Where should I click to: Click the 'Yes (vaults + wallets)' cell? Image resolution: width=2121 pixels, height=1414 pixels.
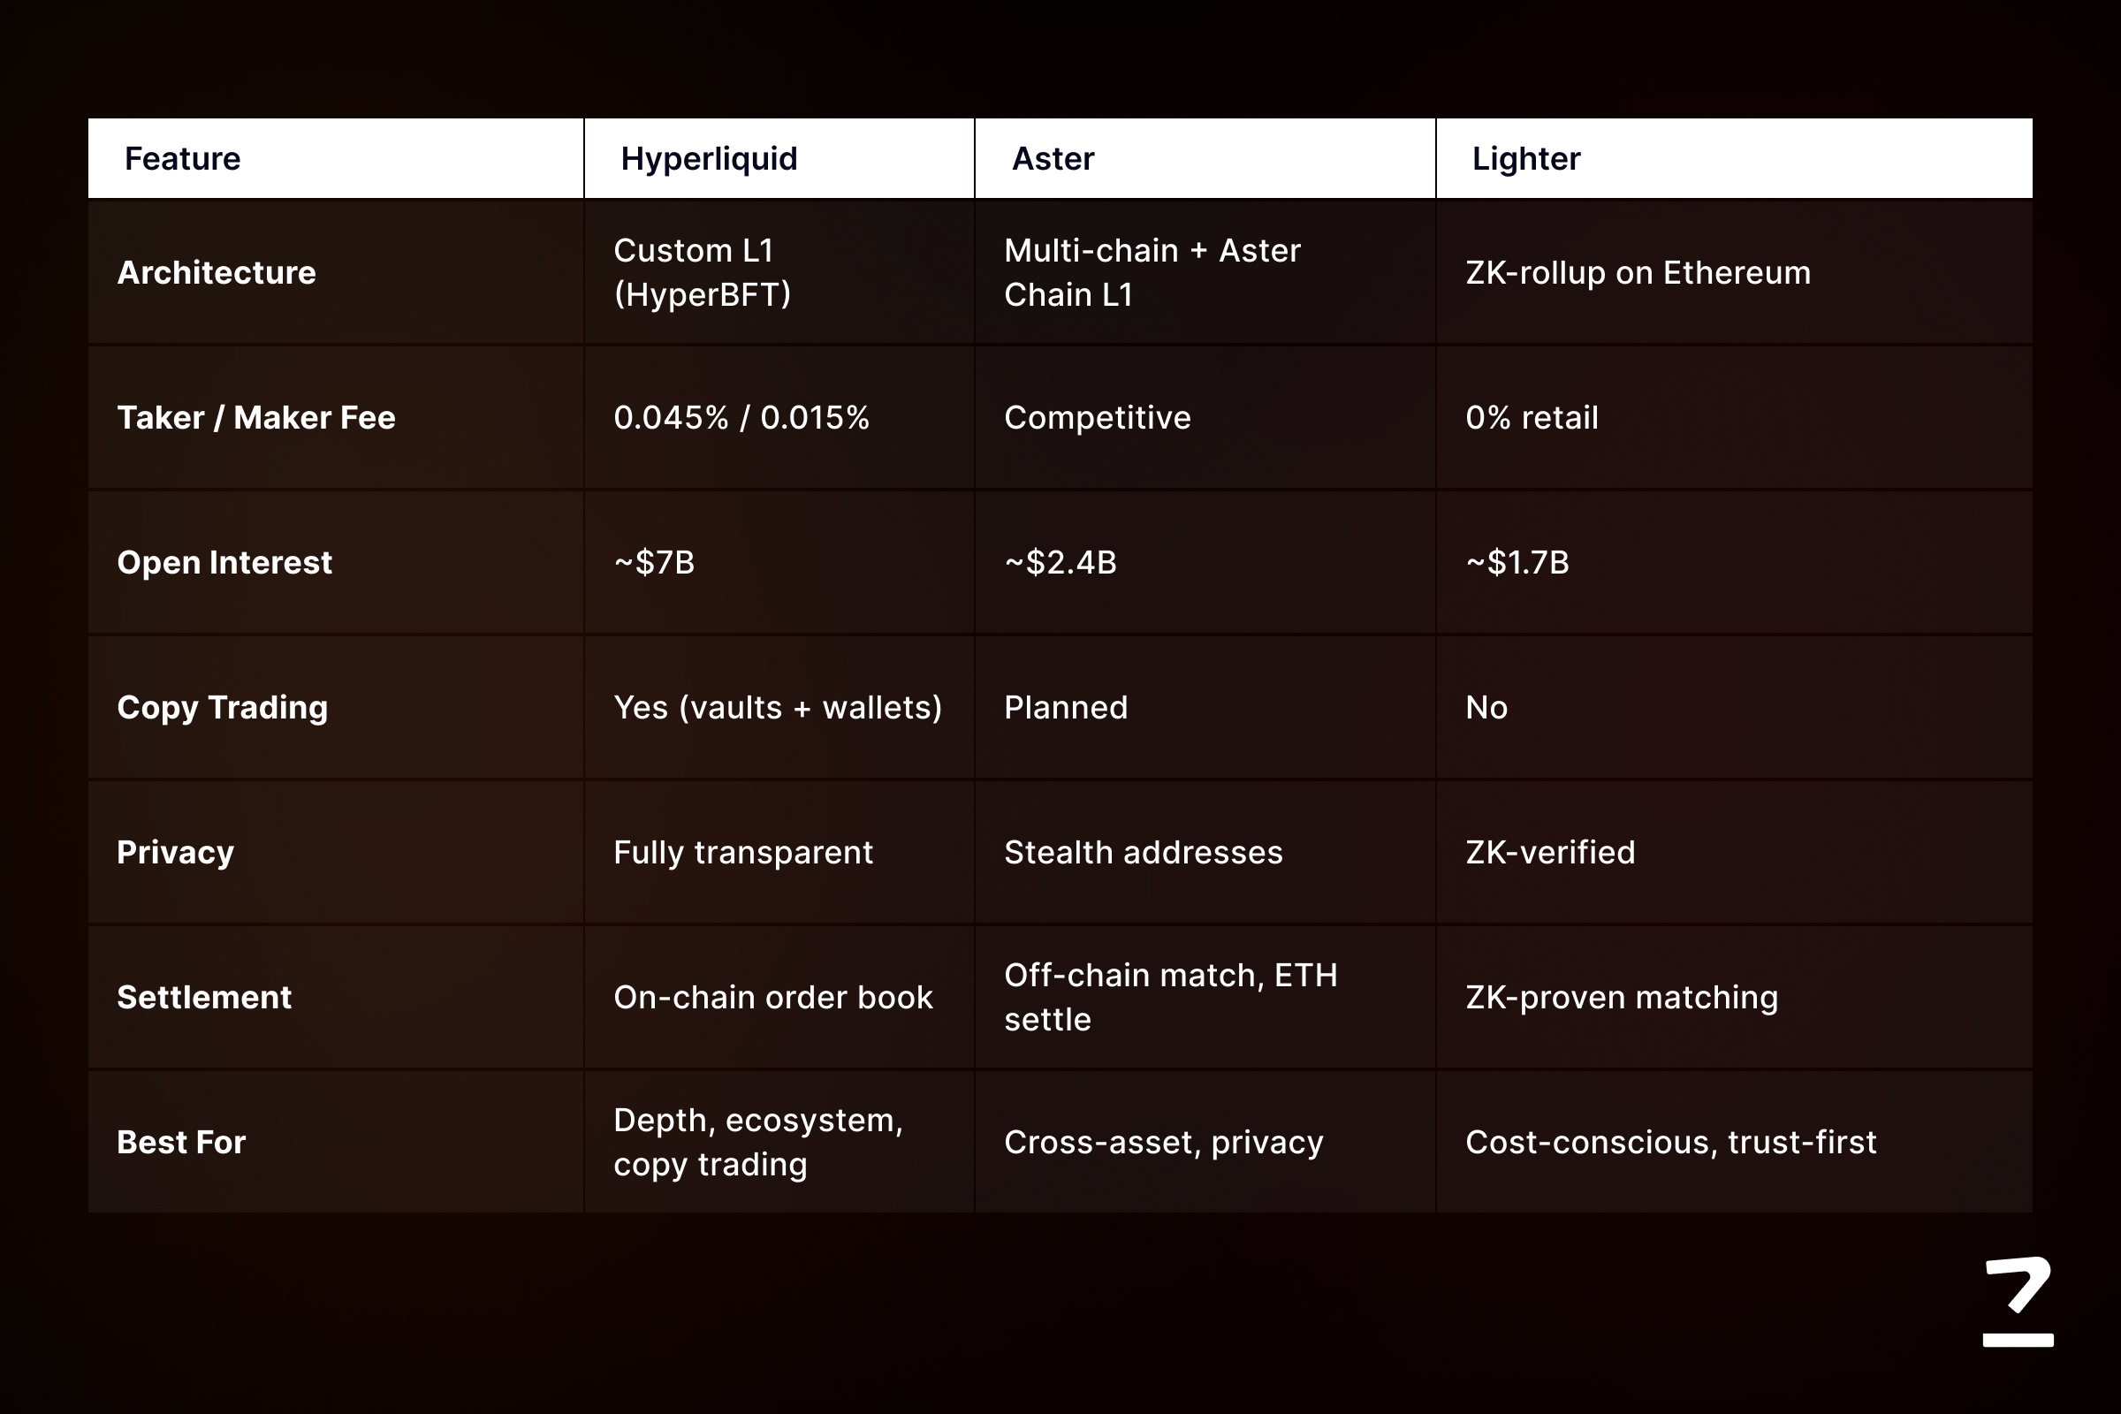(778, 708)
